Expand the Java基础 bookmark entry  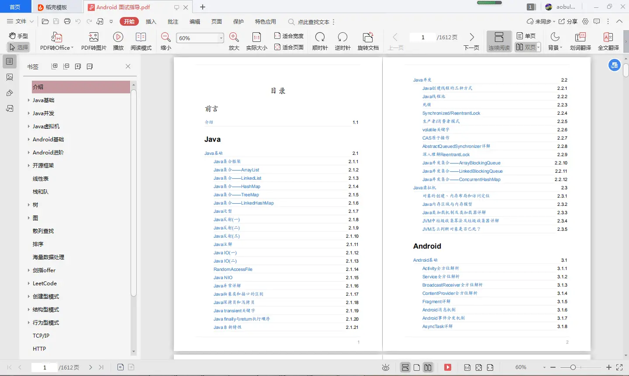point(28,100)
